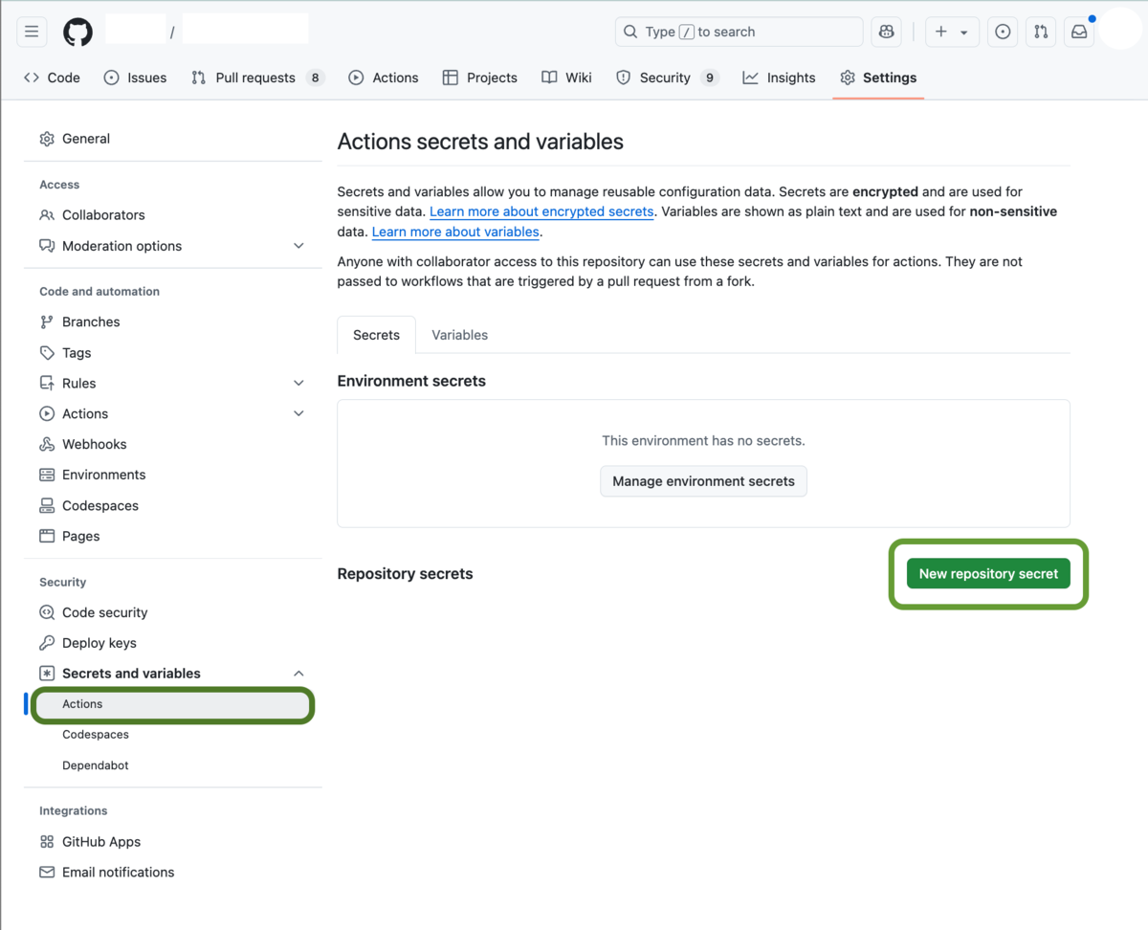Click the pull requests icon in header
The image size is (1148, 930).
coord(1041,31)
